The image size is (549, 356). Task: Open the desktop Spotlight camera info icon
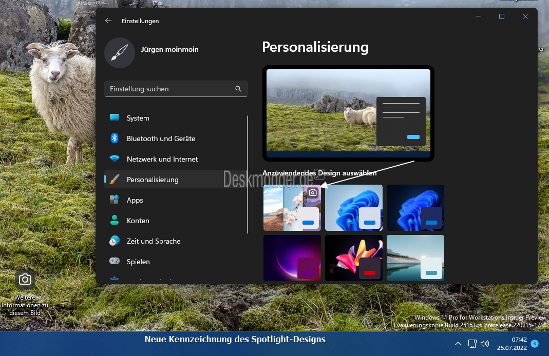[25, 280]
